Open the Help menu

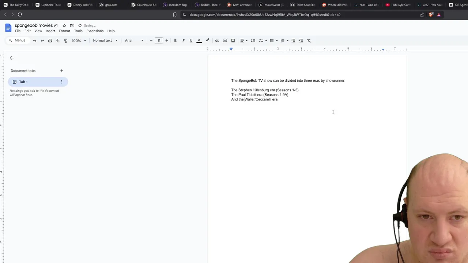click(111, 31)
